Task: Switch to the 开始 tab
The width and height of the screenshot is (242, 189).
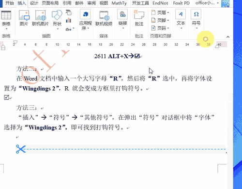Action: click(9, 3)
